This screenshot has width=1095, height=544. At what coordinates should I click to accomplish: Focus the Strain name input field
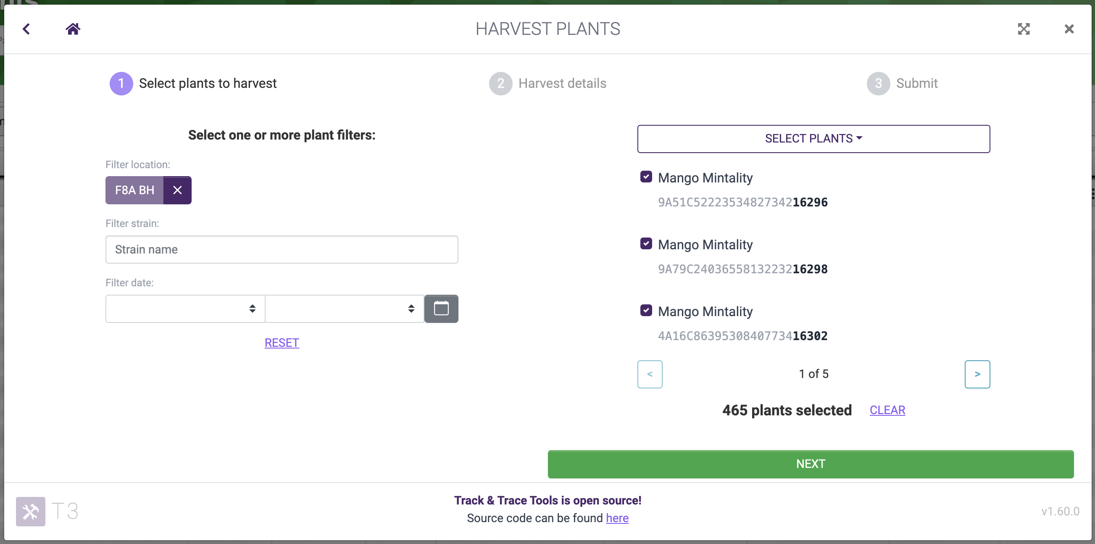282,249
